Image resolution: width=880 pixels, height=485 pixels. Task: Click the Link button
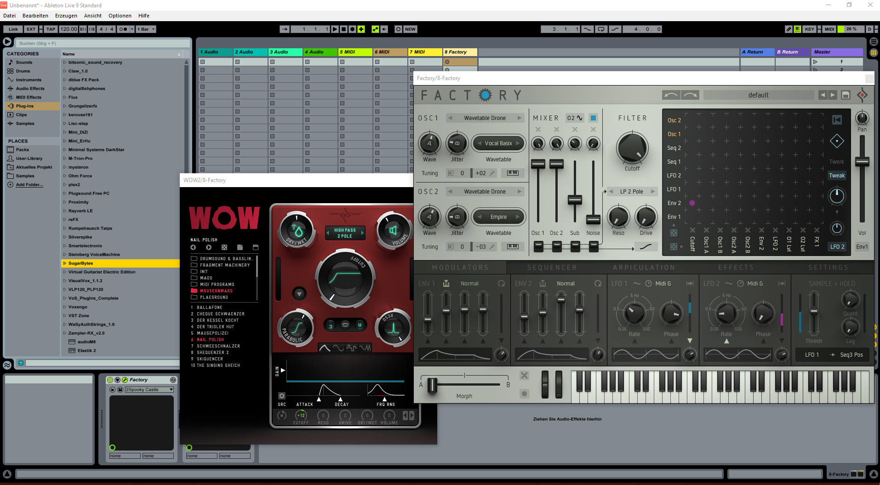click(x=13, y=29)
